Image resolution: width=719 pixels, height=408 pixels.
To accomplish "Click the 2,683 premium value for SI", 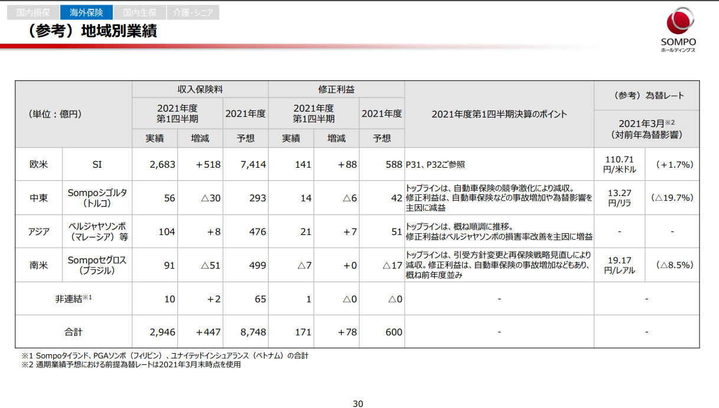I will click(x=162, y=165).
